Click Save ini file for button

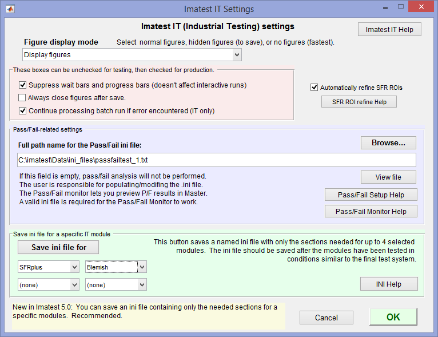[x=58, y=247]
